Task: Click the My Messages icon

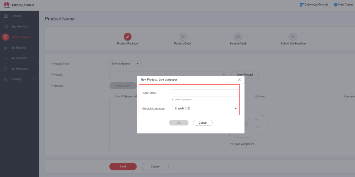Action: (6, 69)
